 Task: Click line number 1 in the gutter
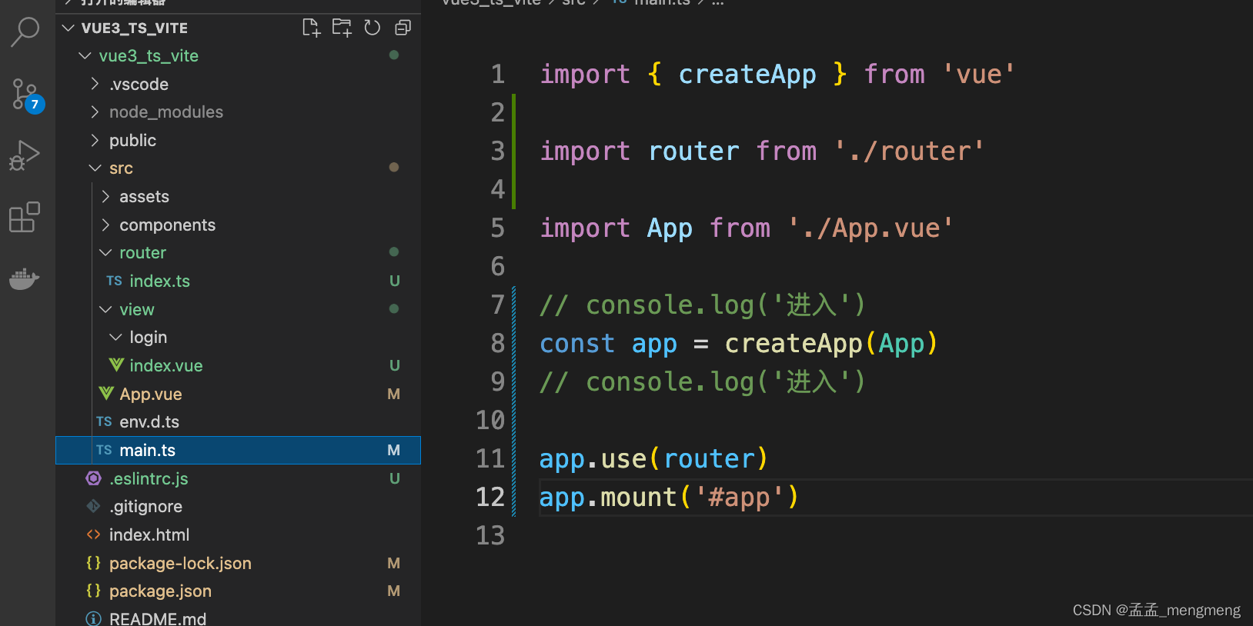[498, 75]
